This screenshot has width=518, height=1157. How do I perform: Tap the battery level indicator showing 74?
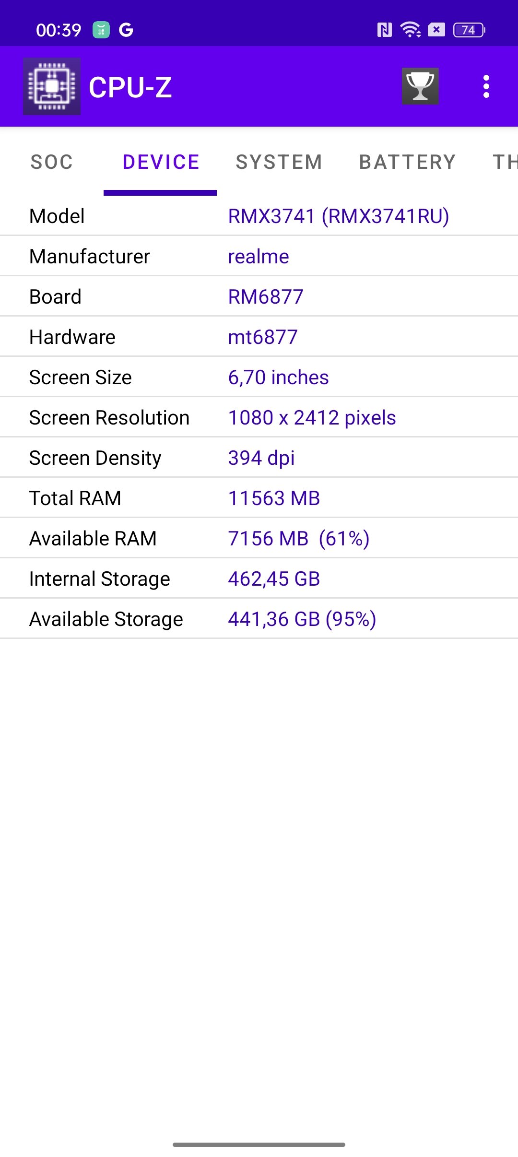(x=469, y=30)
